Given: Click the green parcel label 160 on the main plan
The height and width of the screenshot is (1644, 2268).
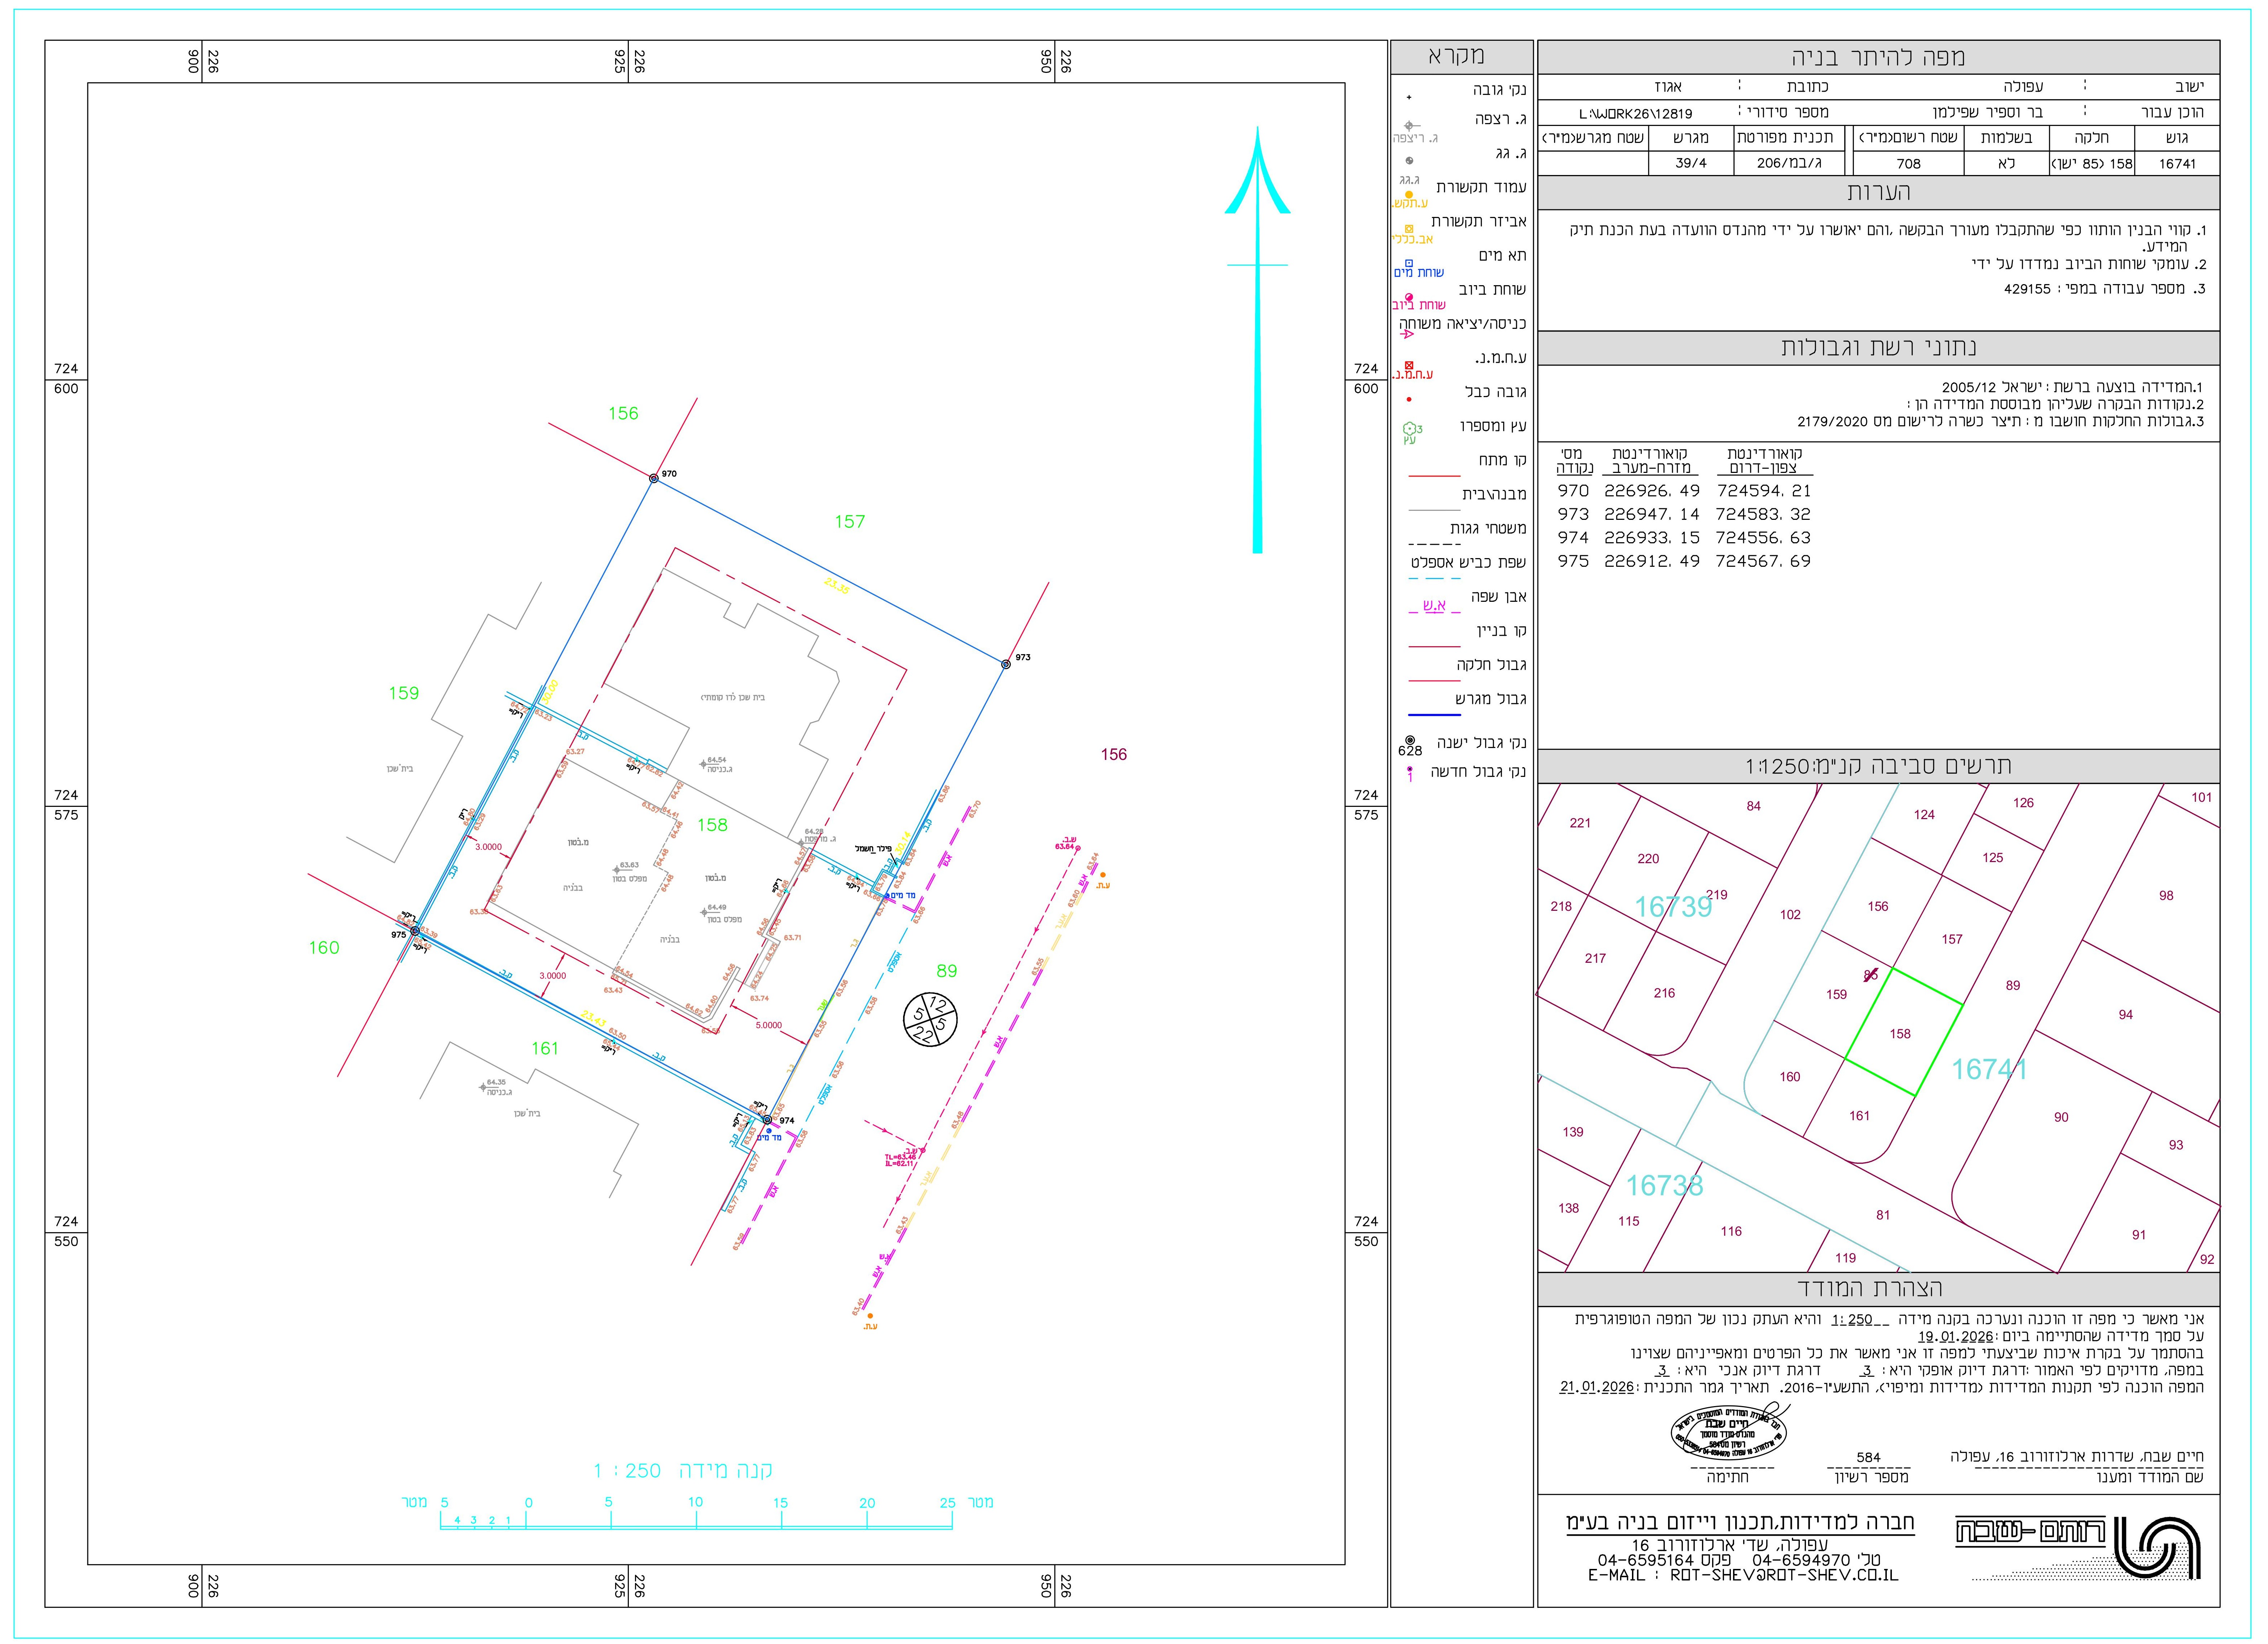Looking at the screenshot, I should click(324, 948).
